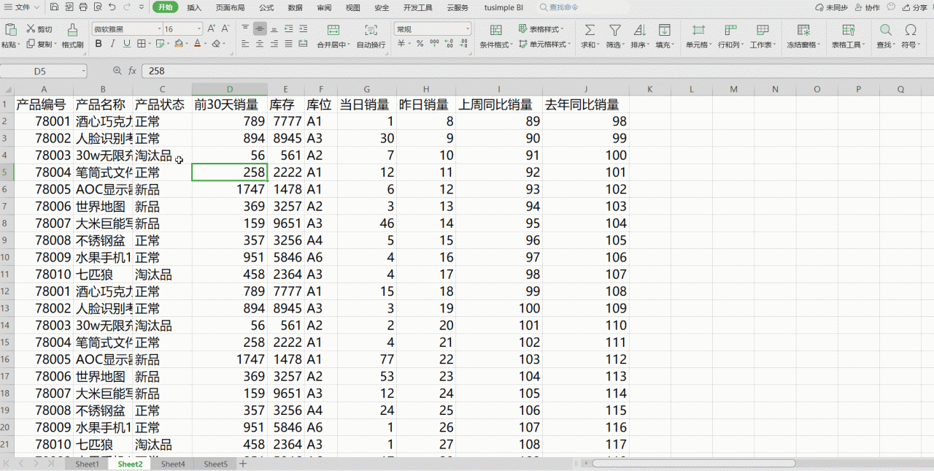Decrease font size with the A- icon
The height and width of the screenshot is (471, 934).
point(225,29)
